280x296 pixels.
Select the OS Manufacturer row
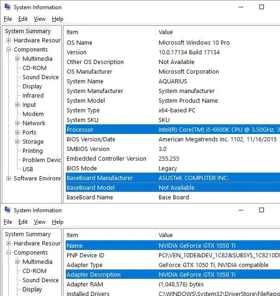[173, 72]
